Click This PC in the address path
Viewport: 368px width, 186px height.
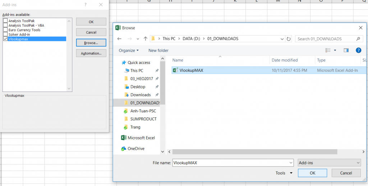pos(169,39)
